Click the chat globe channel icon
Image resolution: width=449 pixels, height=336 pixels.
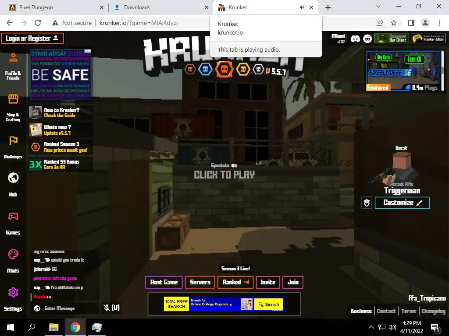click(x=37, y=308)
